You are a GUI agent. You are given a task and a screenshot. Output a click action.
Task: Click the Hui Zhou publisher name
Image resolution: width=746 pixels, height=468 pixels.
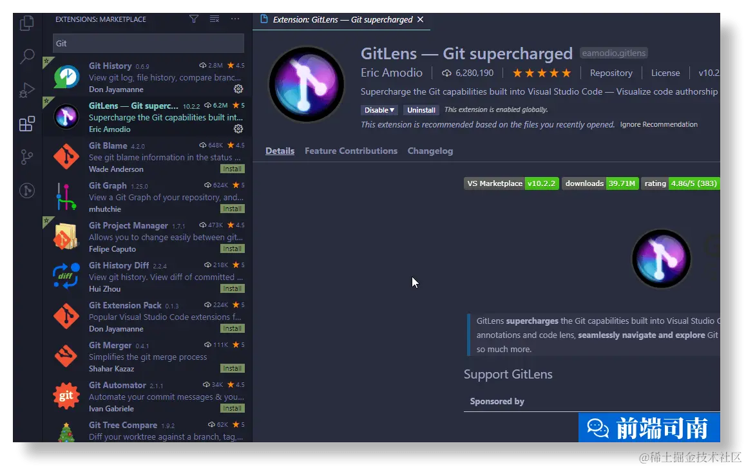pos(104,288)
